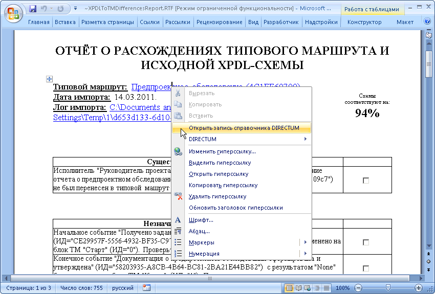Open the Шрифт dialog entry

click(x=242, y=220)
